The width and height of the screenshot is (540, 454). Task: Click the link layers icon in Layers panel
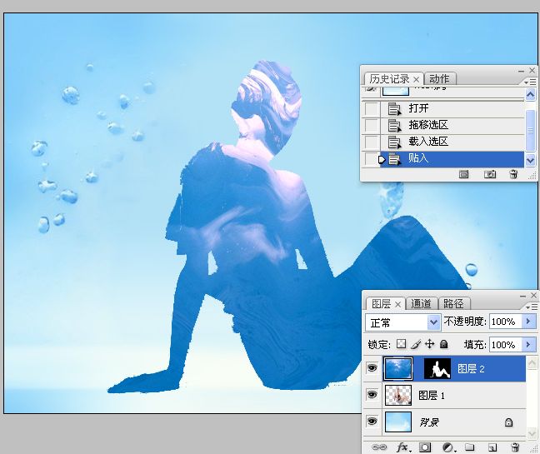pyautogui.click(x=381, y=447)
